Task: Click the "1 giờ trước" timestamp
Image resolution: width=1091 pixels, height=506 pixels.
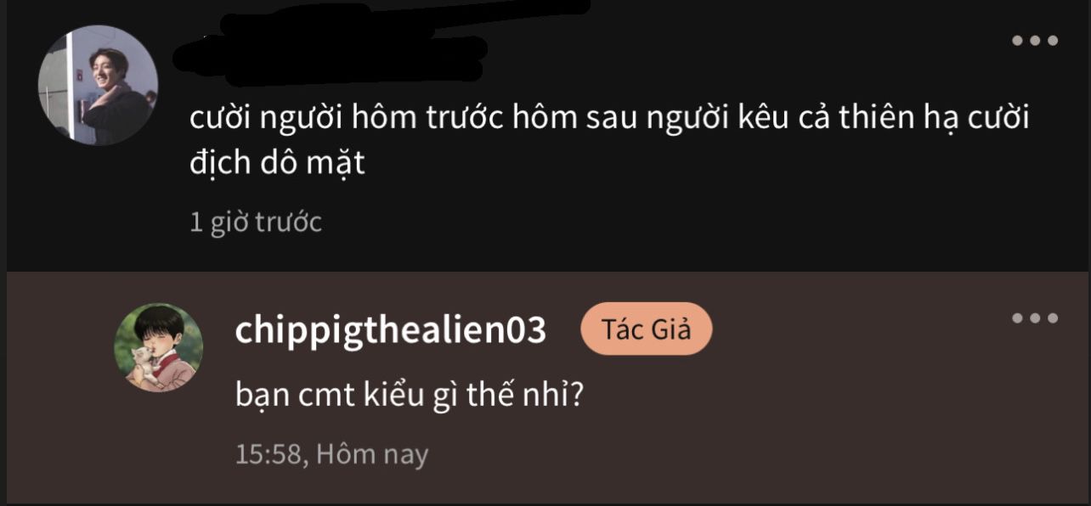Action: point(256,222)
